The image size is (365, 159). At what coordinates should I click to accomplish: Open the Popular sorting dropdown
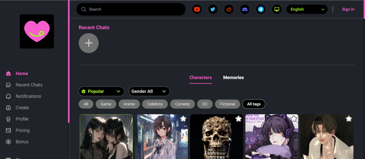(x=102, y=91)
